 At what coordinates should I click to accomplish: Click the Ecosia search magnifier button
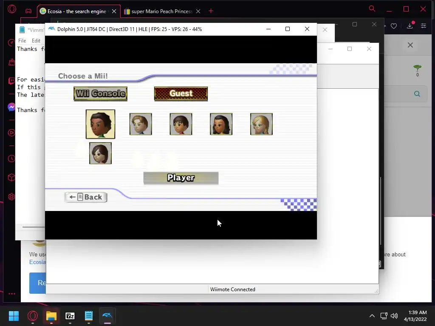(417, 94)
